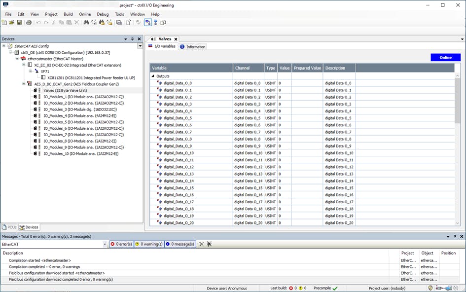
Task: Click the Copy toolbar icon
Action: coord(61,22)
